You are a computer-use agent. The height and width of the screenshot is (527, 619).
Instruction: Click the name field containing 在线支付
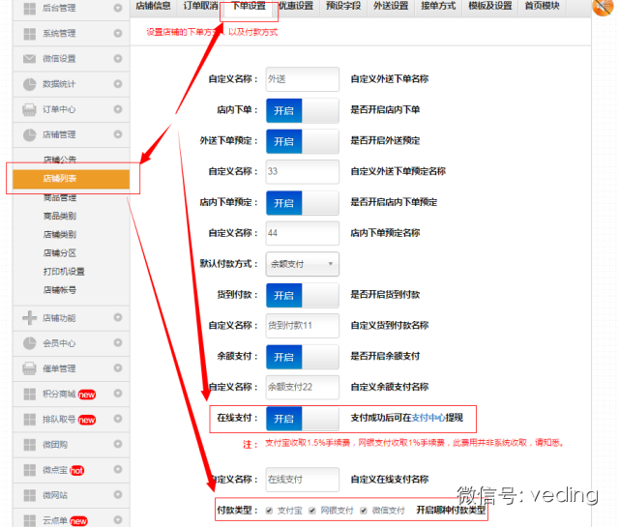tap(303, 480)
